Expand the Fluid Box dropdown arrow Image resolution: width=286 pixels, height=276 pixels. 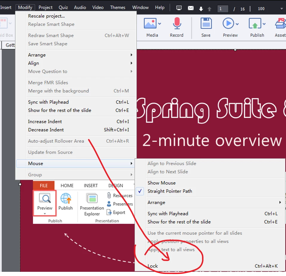[10, 23]
